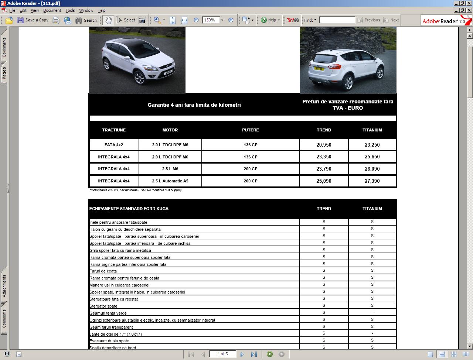Viewport: 473px width, 360px height.
Task: Click the Search button
Action: pos(86,20)
